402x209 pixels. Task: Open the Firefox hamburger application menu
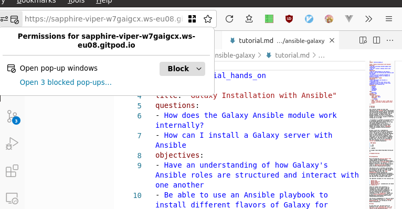[x=389, y=19]
